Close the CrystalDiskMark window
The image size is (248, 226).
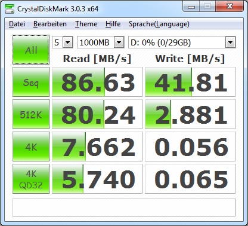point(230,7)
